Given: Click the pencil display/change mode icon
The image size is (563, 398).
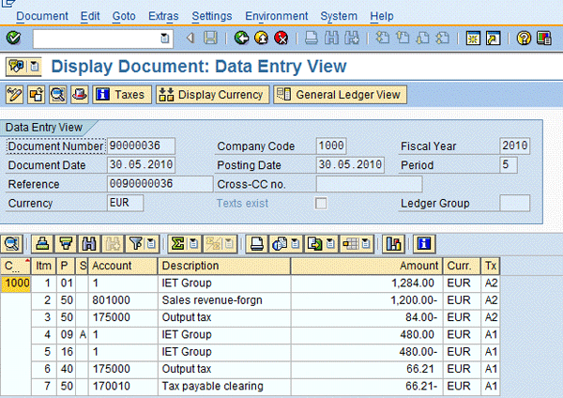Looking at the screenshot, I should pos(15,95).
